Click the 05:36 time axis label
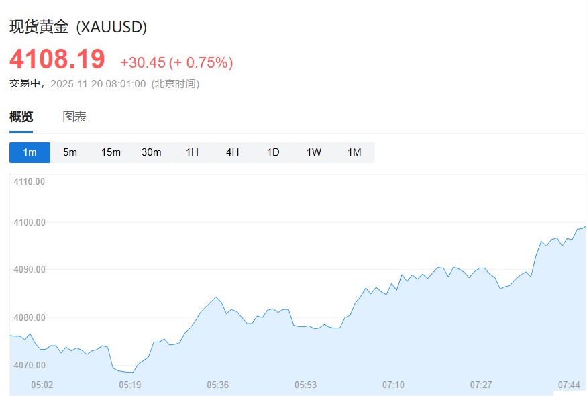Viewport: 587px width, 396px height. (218, 385)
